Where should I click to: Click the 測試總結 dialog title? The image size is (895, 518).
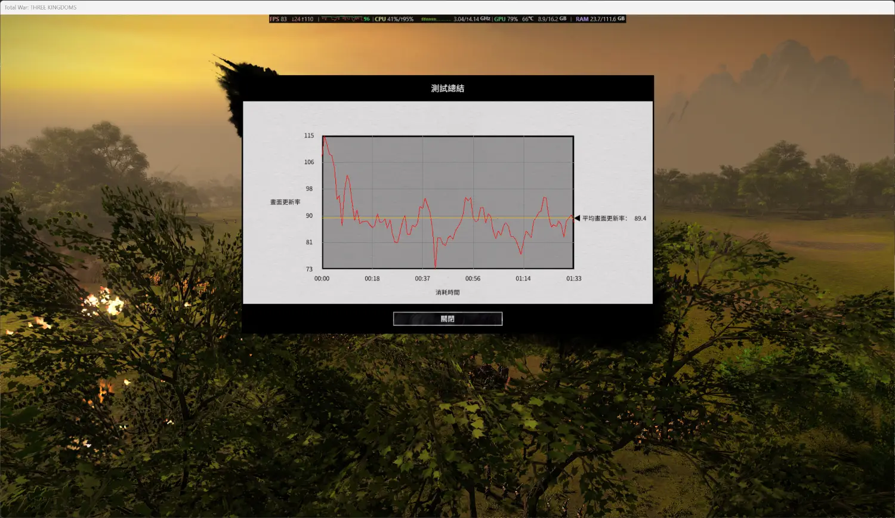point(447,88)
